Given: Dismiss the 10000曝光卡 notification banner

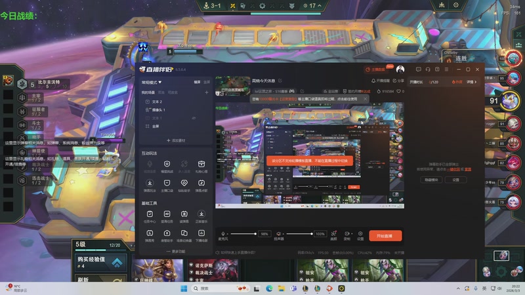Looking at the screenshot, I should (365, 99).
